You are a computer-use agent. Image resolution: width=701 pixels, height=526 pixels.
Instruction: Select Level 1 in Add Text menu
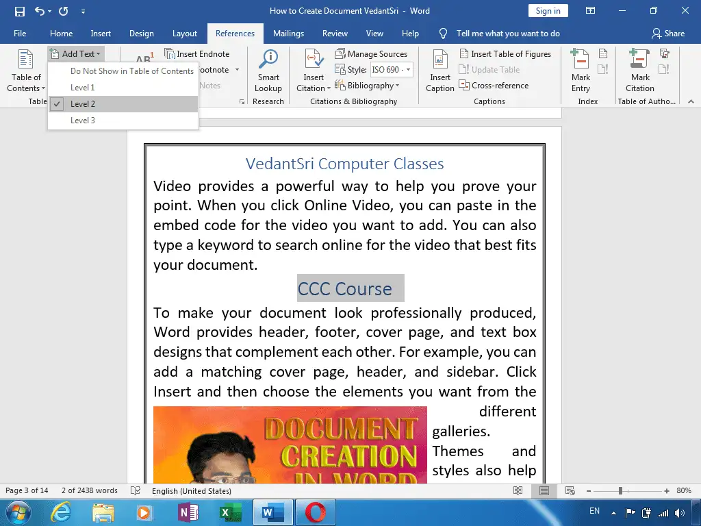point(123,88)
